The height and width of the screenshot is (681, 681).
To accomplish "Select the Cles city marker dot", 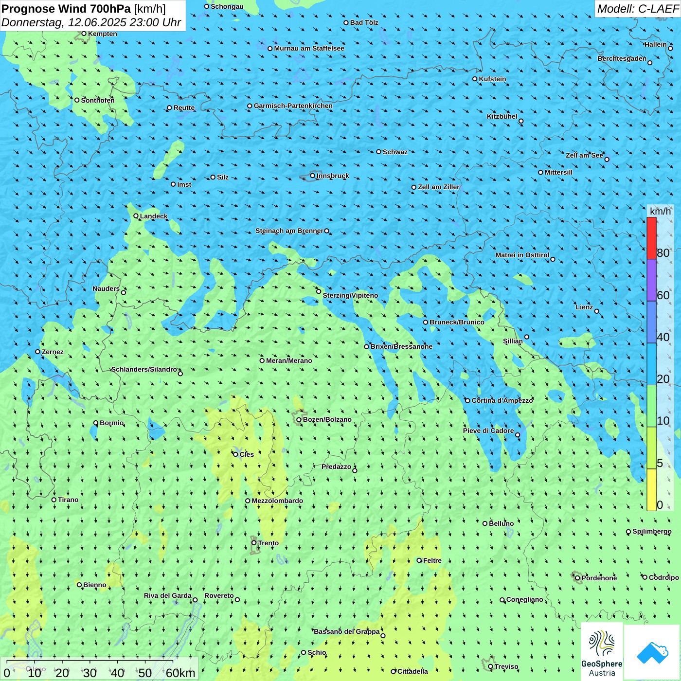I will coord(235,454).
